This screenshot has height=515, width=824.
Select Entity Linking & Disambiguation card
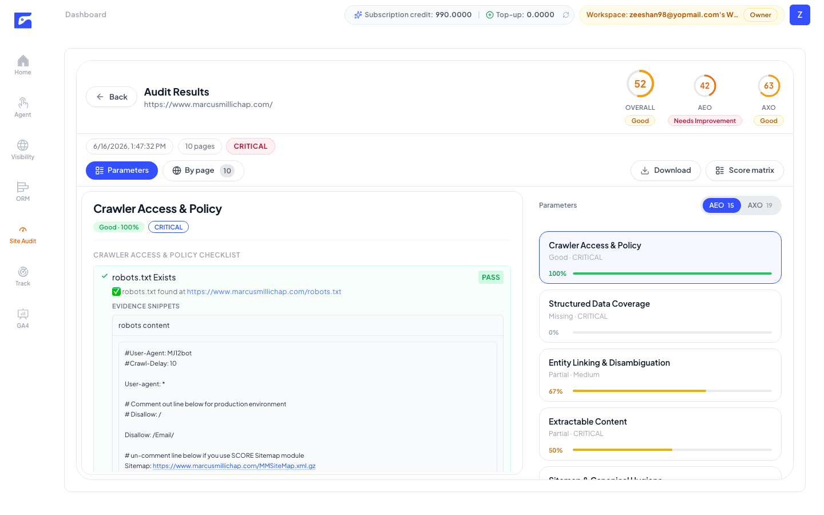660,375
